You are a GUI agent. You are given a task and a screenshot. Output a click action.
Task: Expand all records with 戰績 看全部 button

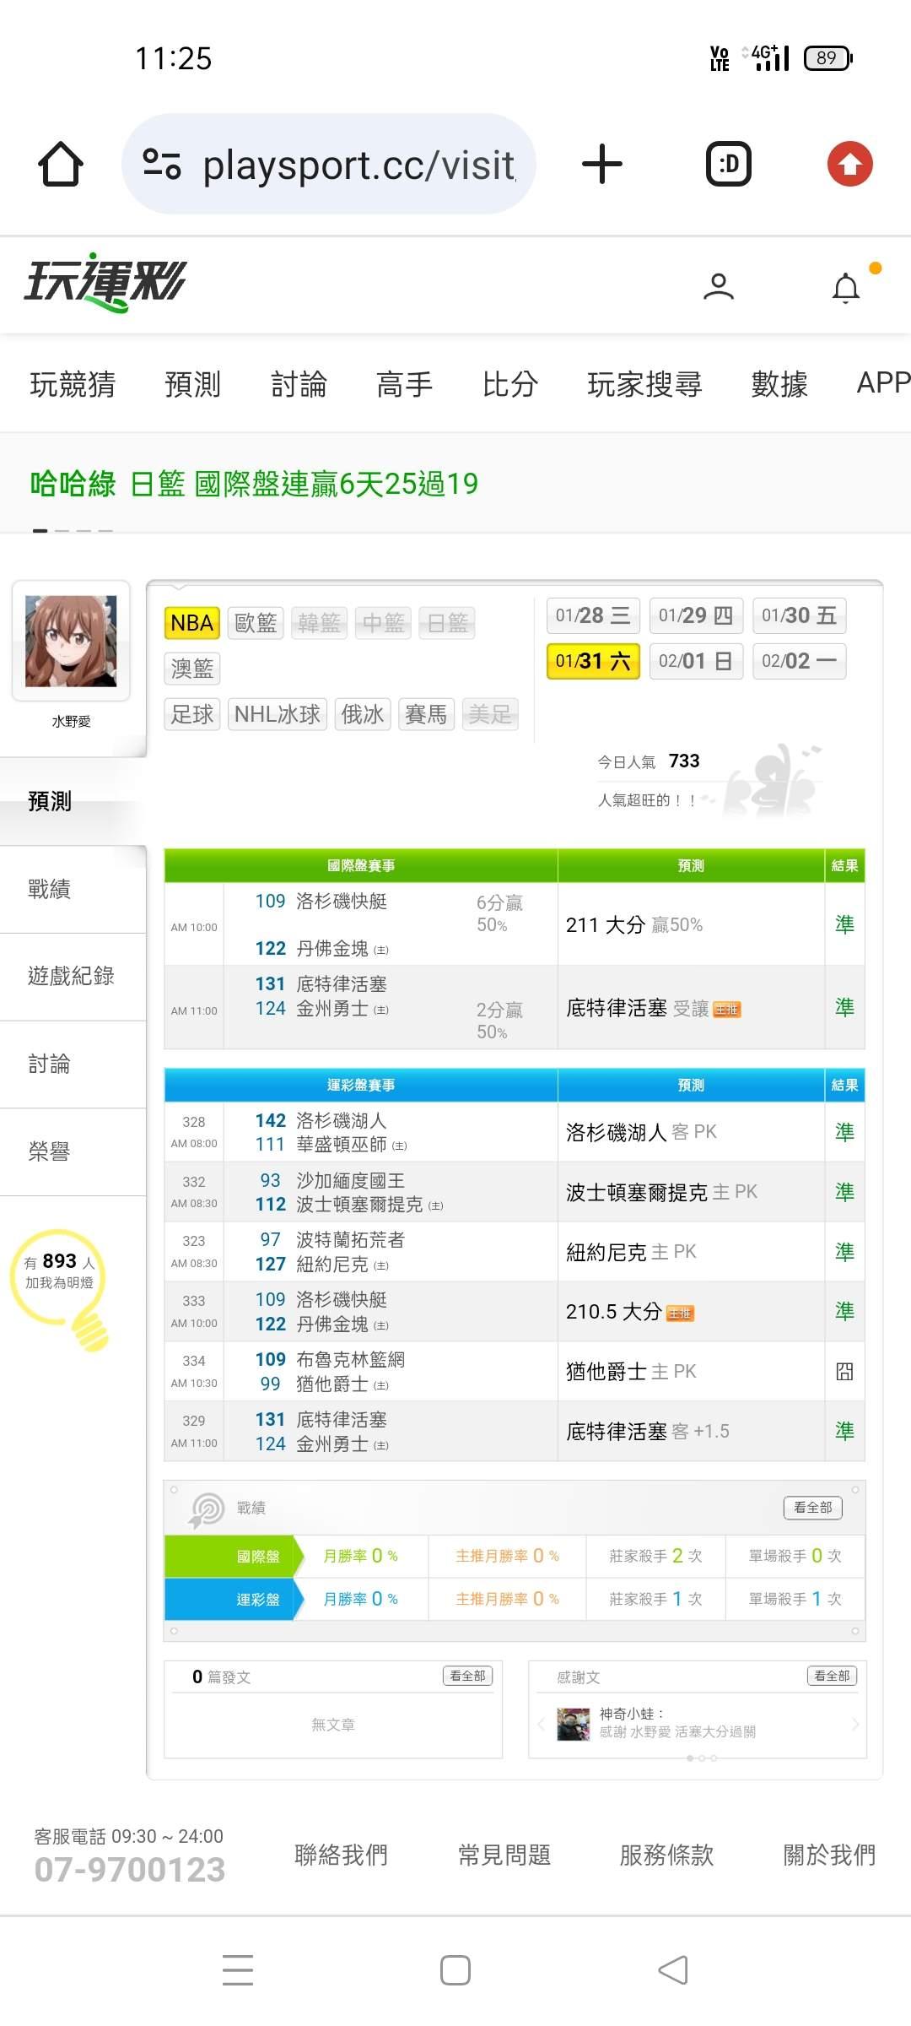coord(812,1508)
